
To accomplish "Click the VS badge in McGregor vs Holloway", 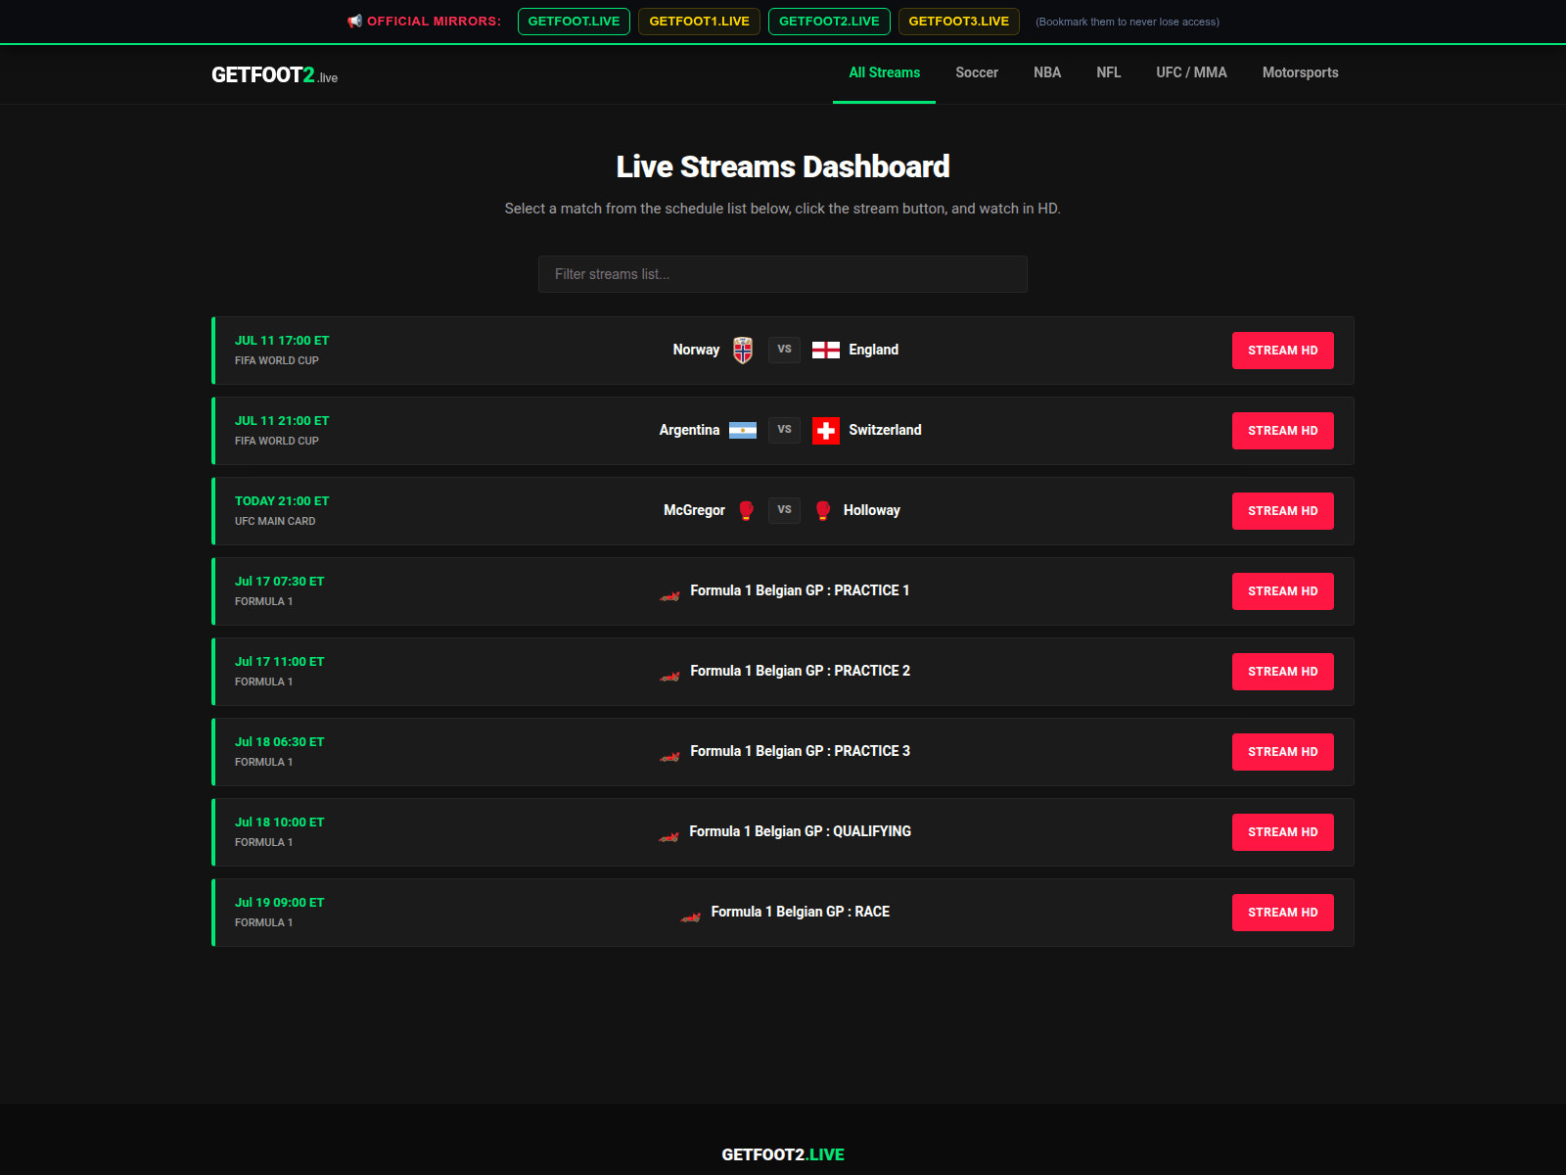I will (x=784, y=510).
